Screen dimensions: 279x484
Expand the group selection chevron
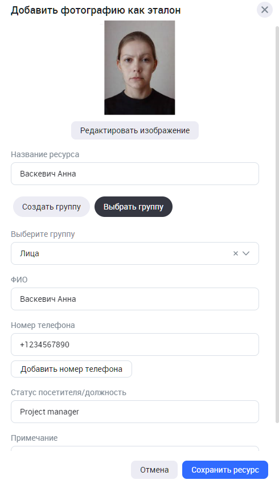tap(246, 253)
